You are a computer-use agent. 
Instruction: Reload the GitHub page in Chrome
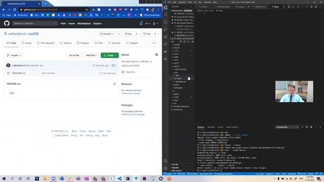click(15, 10)
